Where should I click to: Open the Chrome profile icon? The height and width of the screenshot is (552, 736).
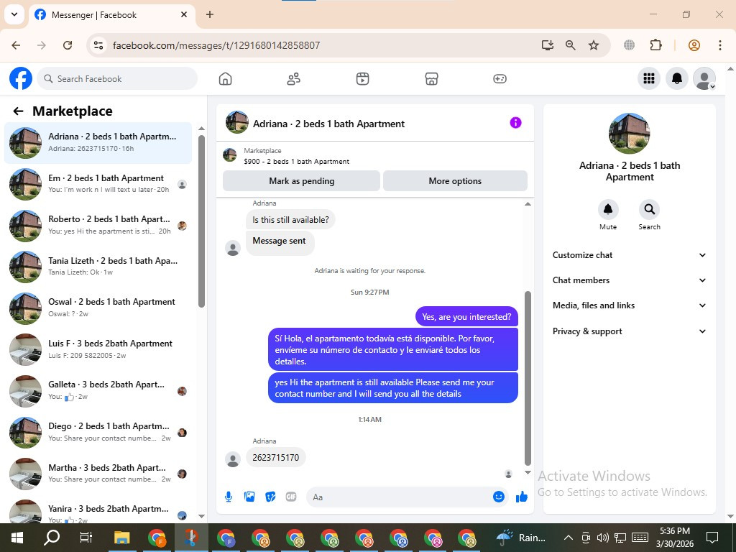coord(694,45)
